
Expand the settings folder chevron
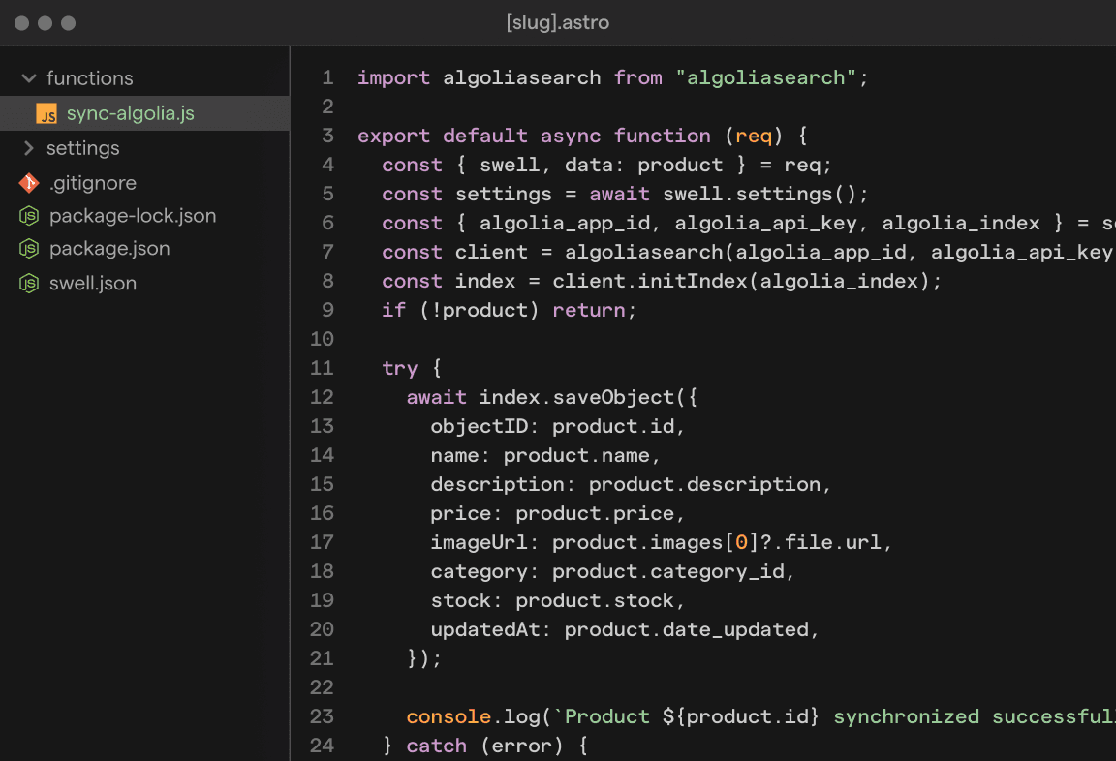pyautogui.click(x=28, y=148)
